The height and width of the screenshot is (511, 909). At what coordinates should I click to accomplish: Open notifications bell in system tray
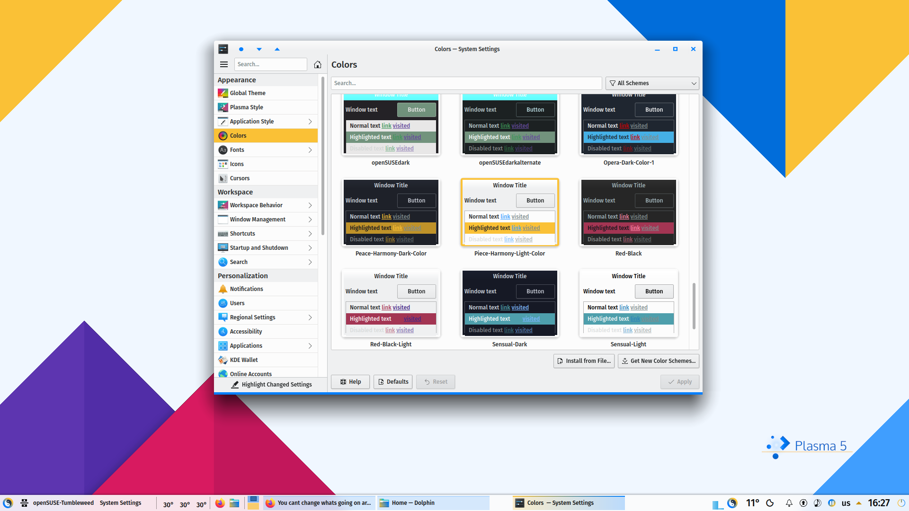coord(789,503)
